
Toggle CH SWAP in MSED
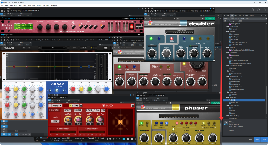(x=89, y=110)
